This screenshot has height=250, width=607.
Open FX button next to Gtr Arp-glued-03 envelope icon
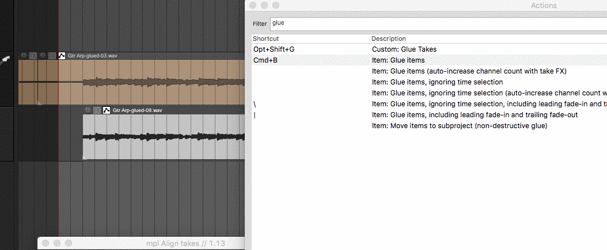coord(52,56)
